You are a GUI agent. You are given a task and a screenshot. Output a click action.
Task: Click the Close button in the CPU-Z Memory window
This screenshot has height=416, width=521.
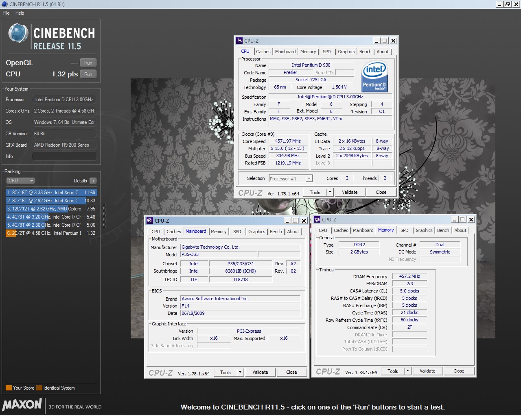click(x=459, y=371)
